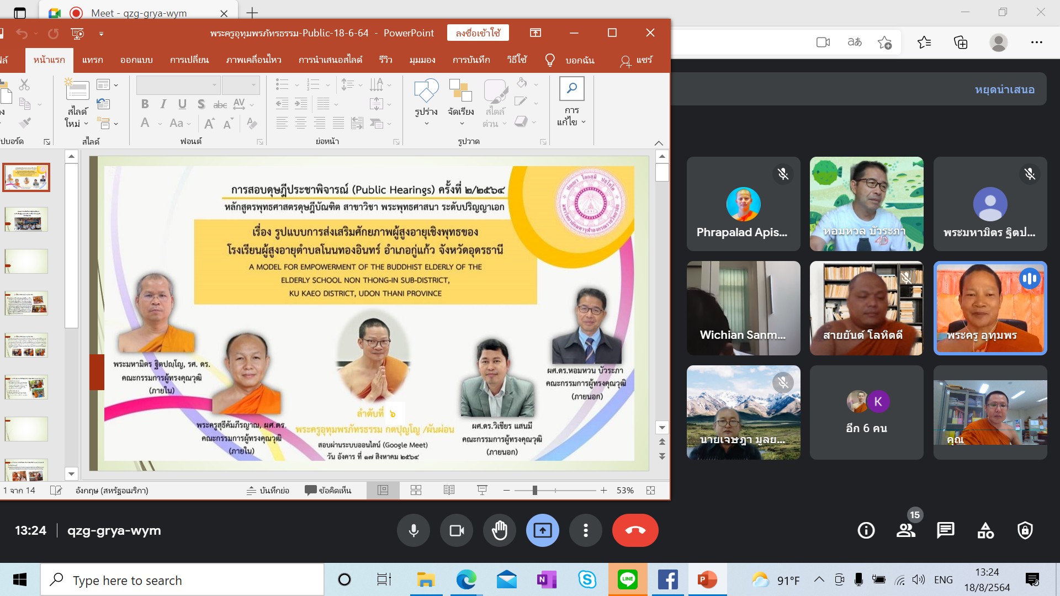Open the Design ribbon tab
The width and height of the screenshot is (1060, 596).
point(136,60)
